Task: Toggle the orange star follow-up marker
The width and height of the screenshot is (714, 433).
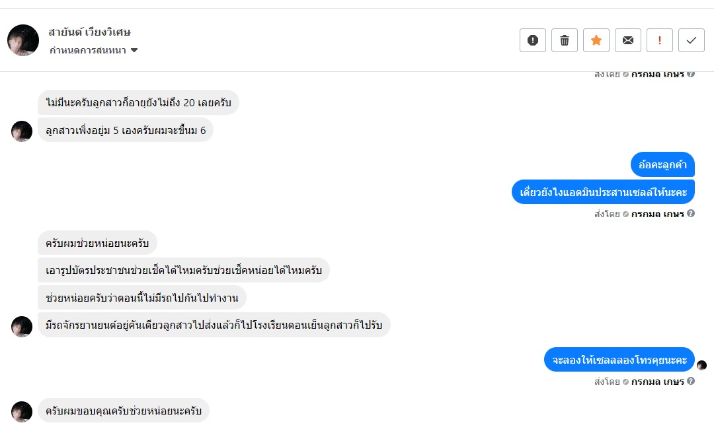Action: point(596,40)
